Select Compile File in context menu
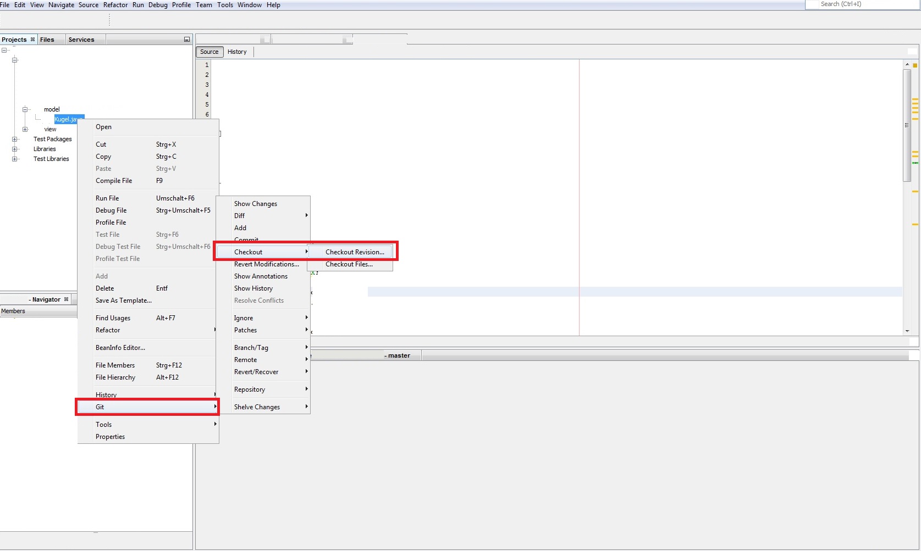The height and width of the screenshot is (551, 921). coord(148,181)
